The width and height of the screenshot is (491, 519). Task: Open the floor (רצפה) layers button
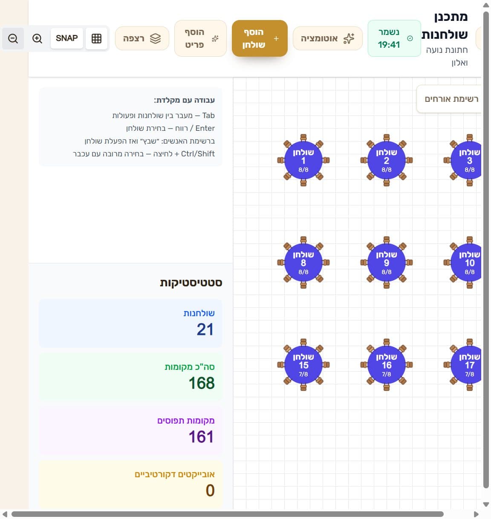tap(142, 38)
